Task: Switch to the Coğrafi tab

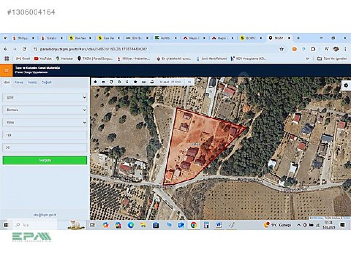Action: point(46,82)
